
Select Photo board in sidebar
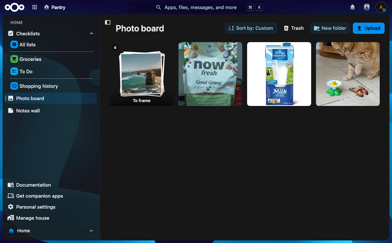click(51, 98)
